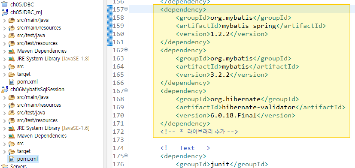Expand src/main/java in ch06MybatisSqlSession
Image resolution: width=355 pixels, height=168 pixels.
5,97
